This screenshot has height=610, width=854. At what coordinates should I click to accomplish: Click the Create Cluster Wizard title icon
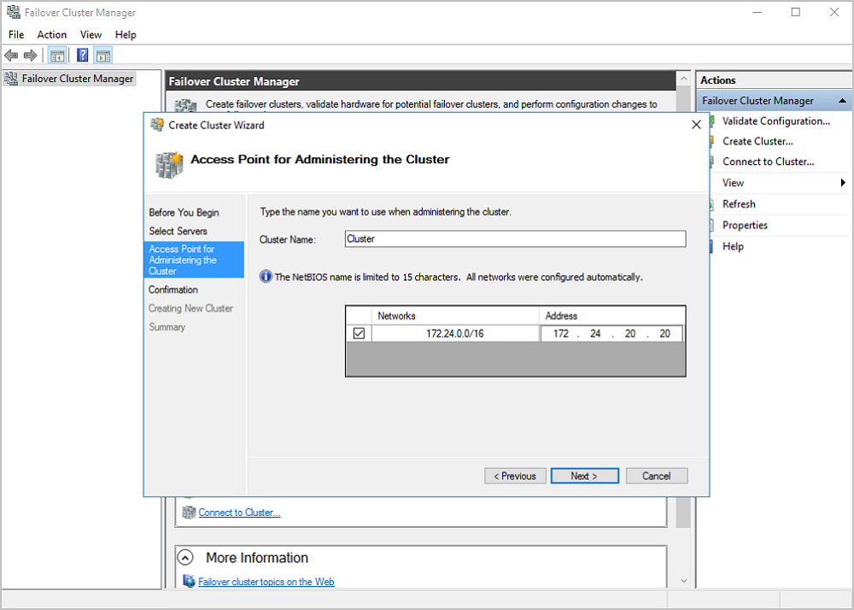[x=157, y=125]
